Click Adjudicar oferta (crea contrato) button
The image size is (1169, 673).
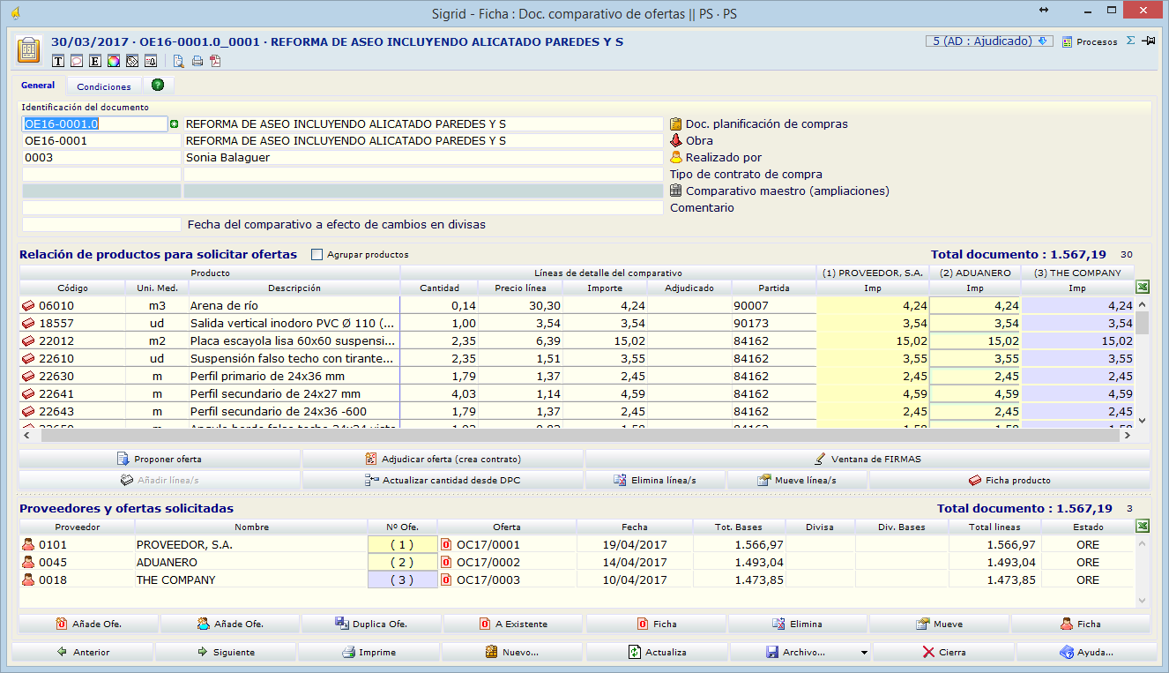[x=443, y=459]
